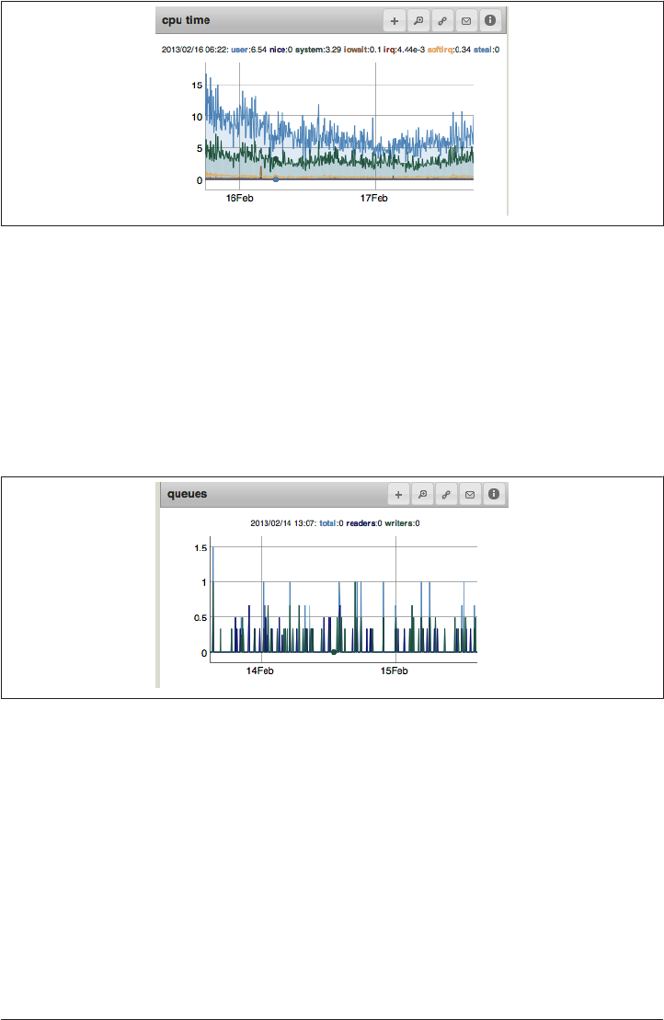Click the 15Feb axis label in queues chart
664x1020 pixels.
[395, 671]
